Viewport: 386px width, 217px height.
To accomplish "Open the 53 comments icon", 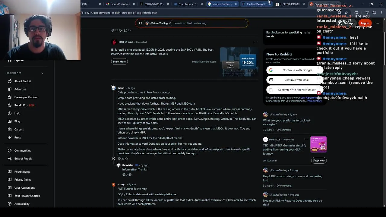I will click(125, 30).
